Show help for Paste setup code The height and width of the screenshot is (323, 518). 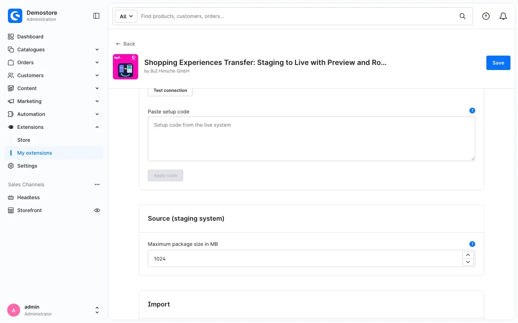point(472,111)
